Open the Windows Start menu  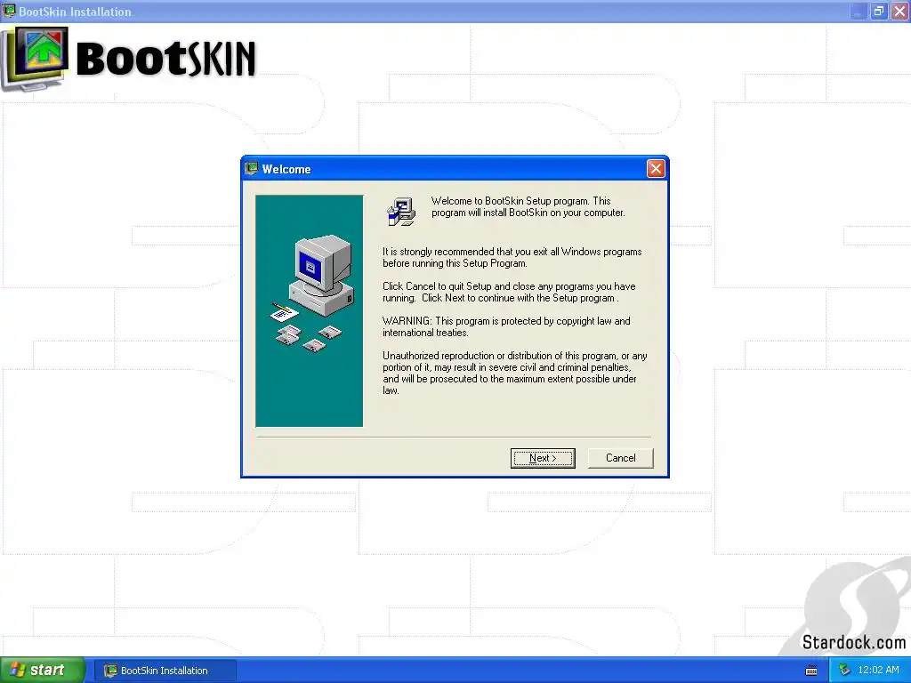pos(42,670)
